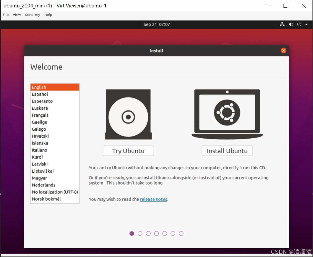This screenshot has width=313, height=257.
Task: Select Hrvatski in the language list
Action: point(55,136)
